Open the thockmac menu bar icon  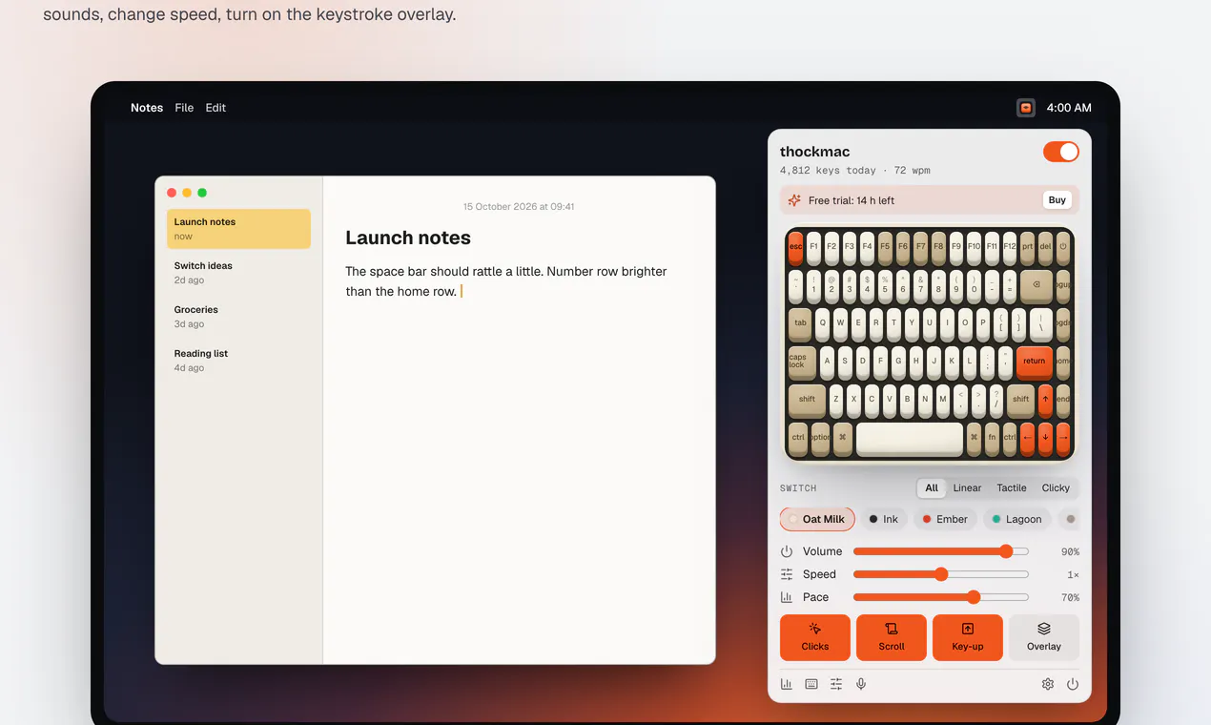[x=1026, y=108]
